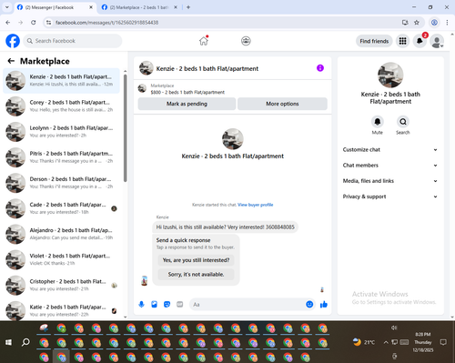
Task: Open the Cristopher conversation
Action: pos(61,286)
